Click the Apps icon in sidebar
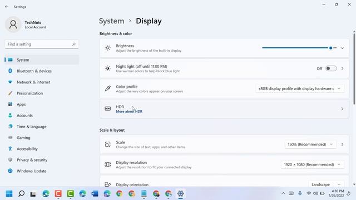Image resolution: width=356 pixels, height=200 pixels. pos(10,104)
